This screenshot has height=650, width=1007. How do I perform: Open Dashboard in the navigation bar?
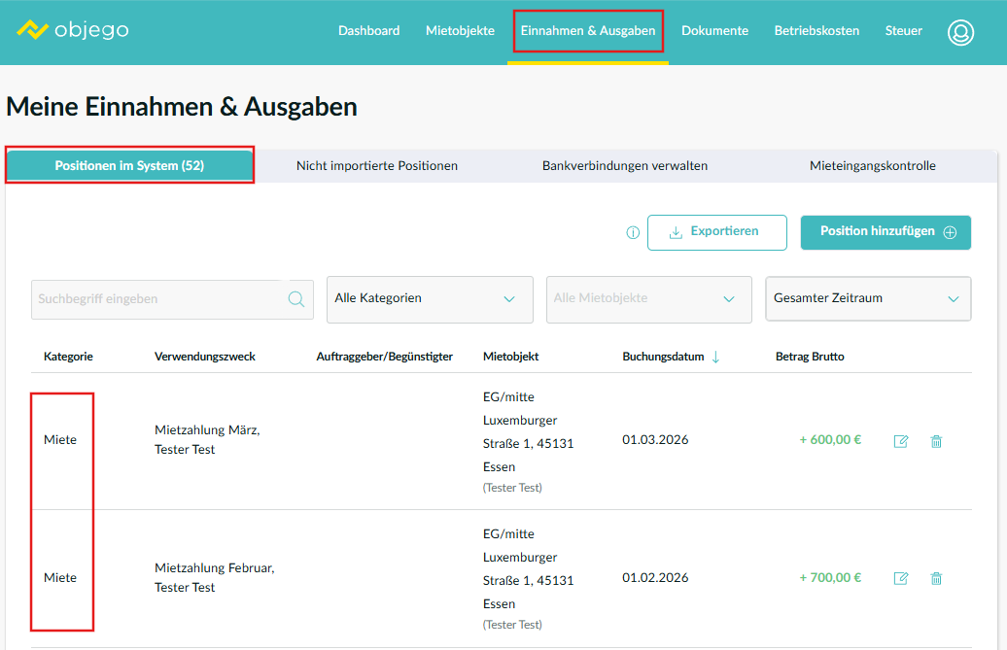(368, 31)
